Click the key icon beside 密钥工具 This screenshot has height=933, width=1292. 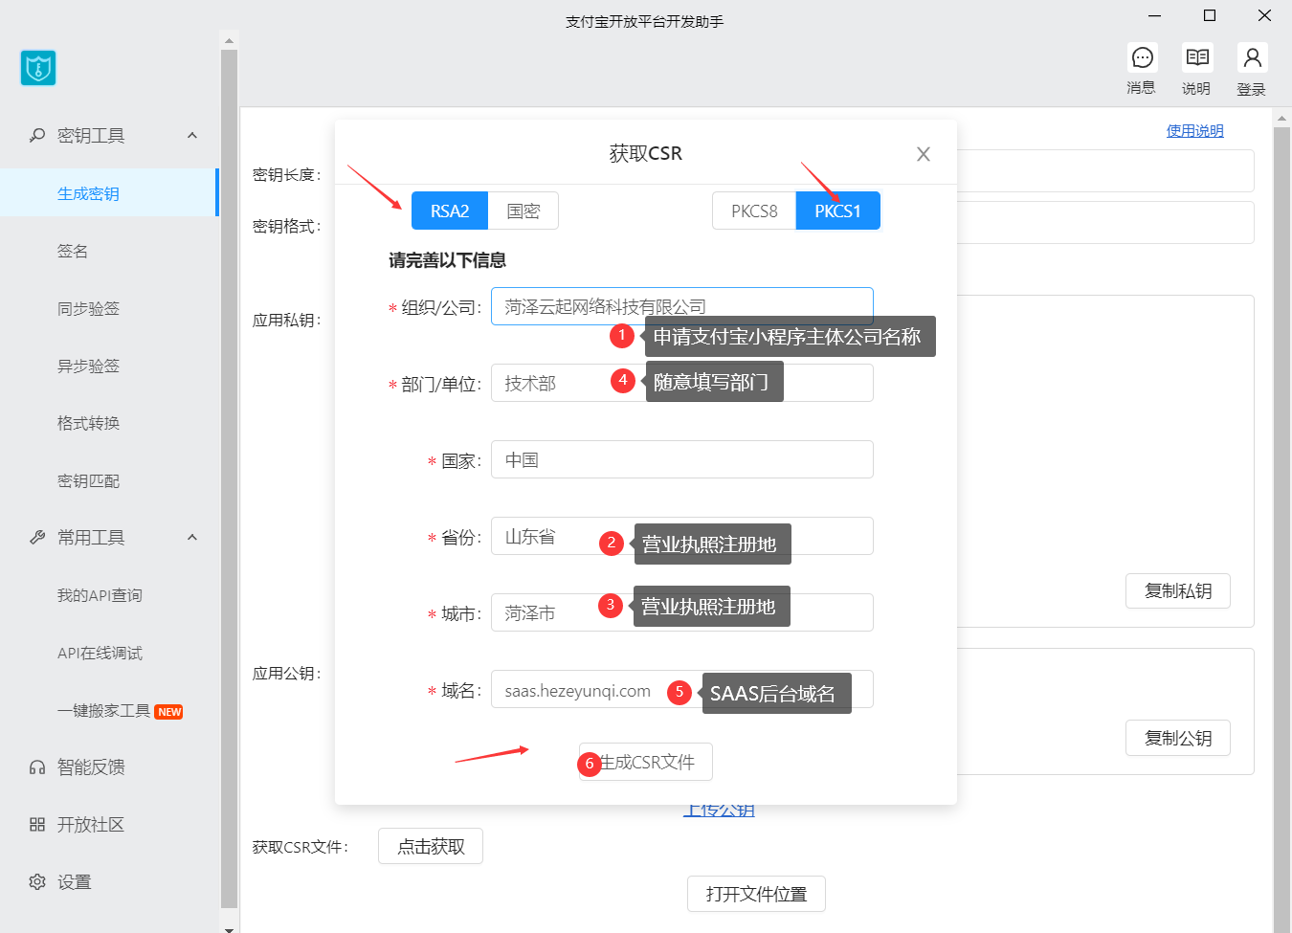[x=37, y=135]
